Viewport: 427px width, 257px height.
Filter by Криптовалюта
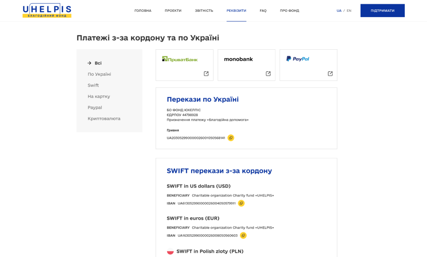(104, 119)
